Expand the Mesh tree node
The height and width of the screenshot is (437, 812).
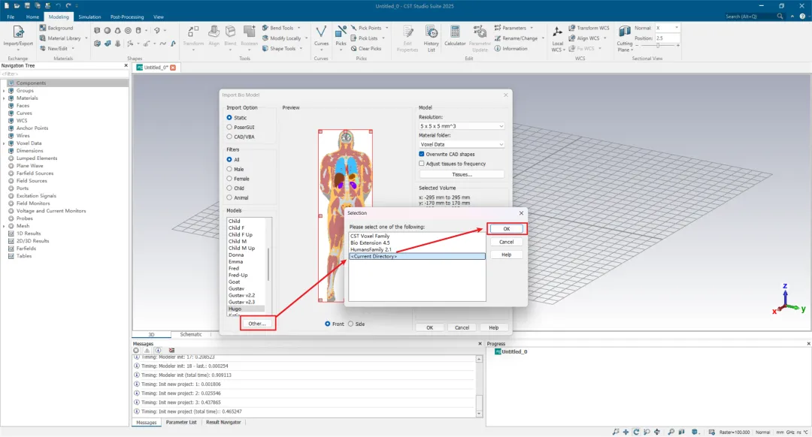(5, 226)
